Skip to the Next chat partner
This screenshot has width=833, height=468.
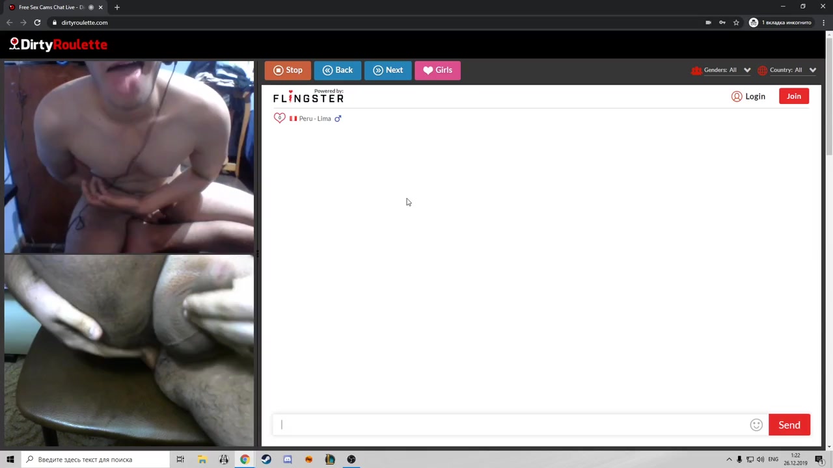[x=388, y=70]
